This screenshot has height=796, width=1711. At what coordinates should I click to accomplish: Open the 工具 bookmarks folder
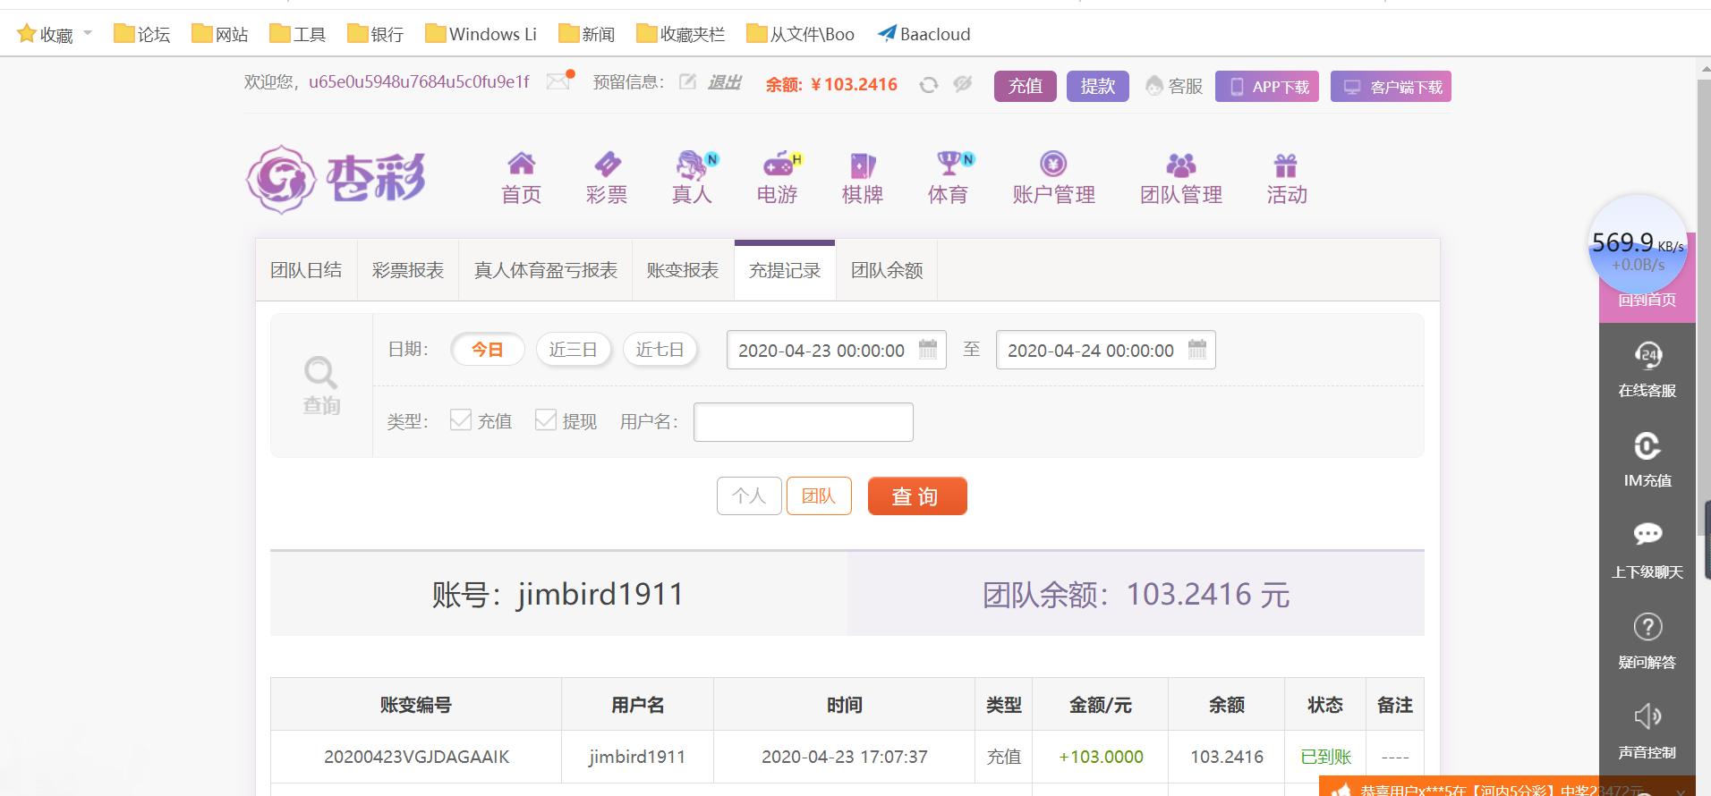point(298,34)
